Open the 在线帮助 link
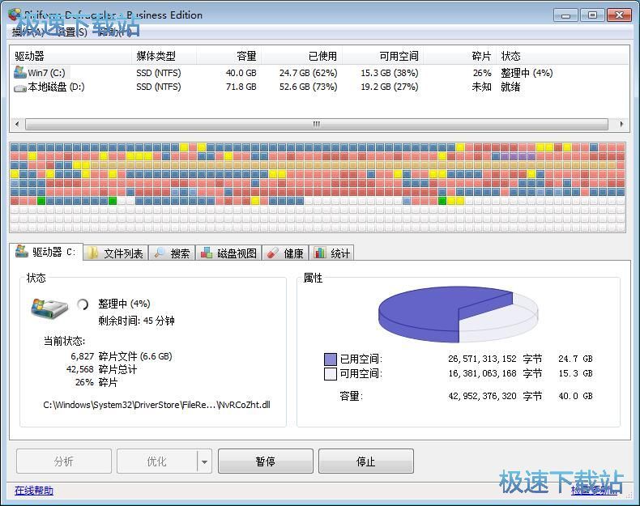This screenshot has height=506, width=640. [34, 490]
